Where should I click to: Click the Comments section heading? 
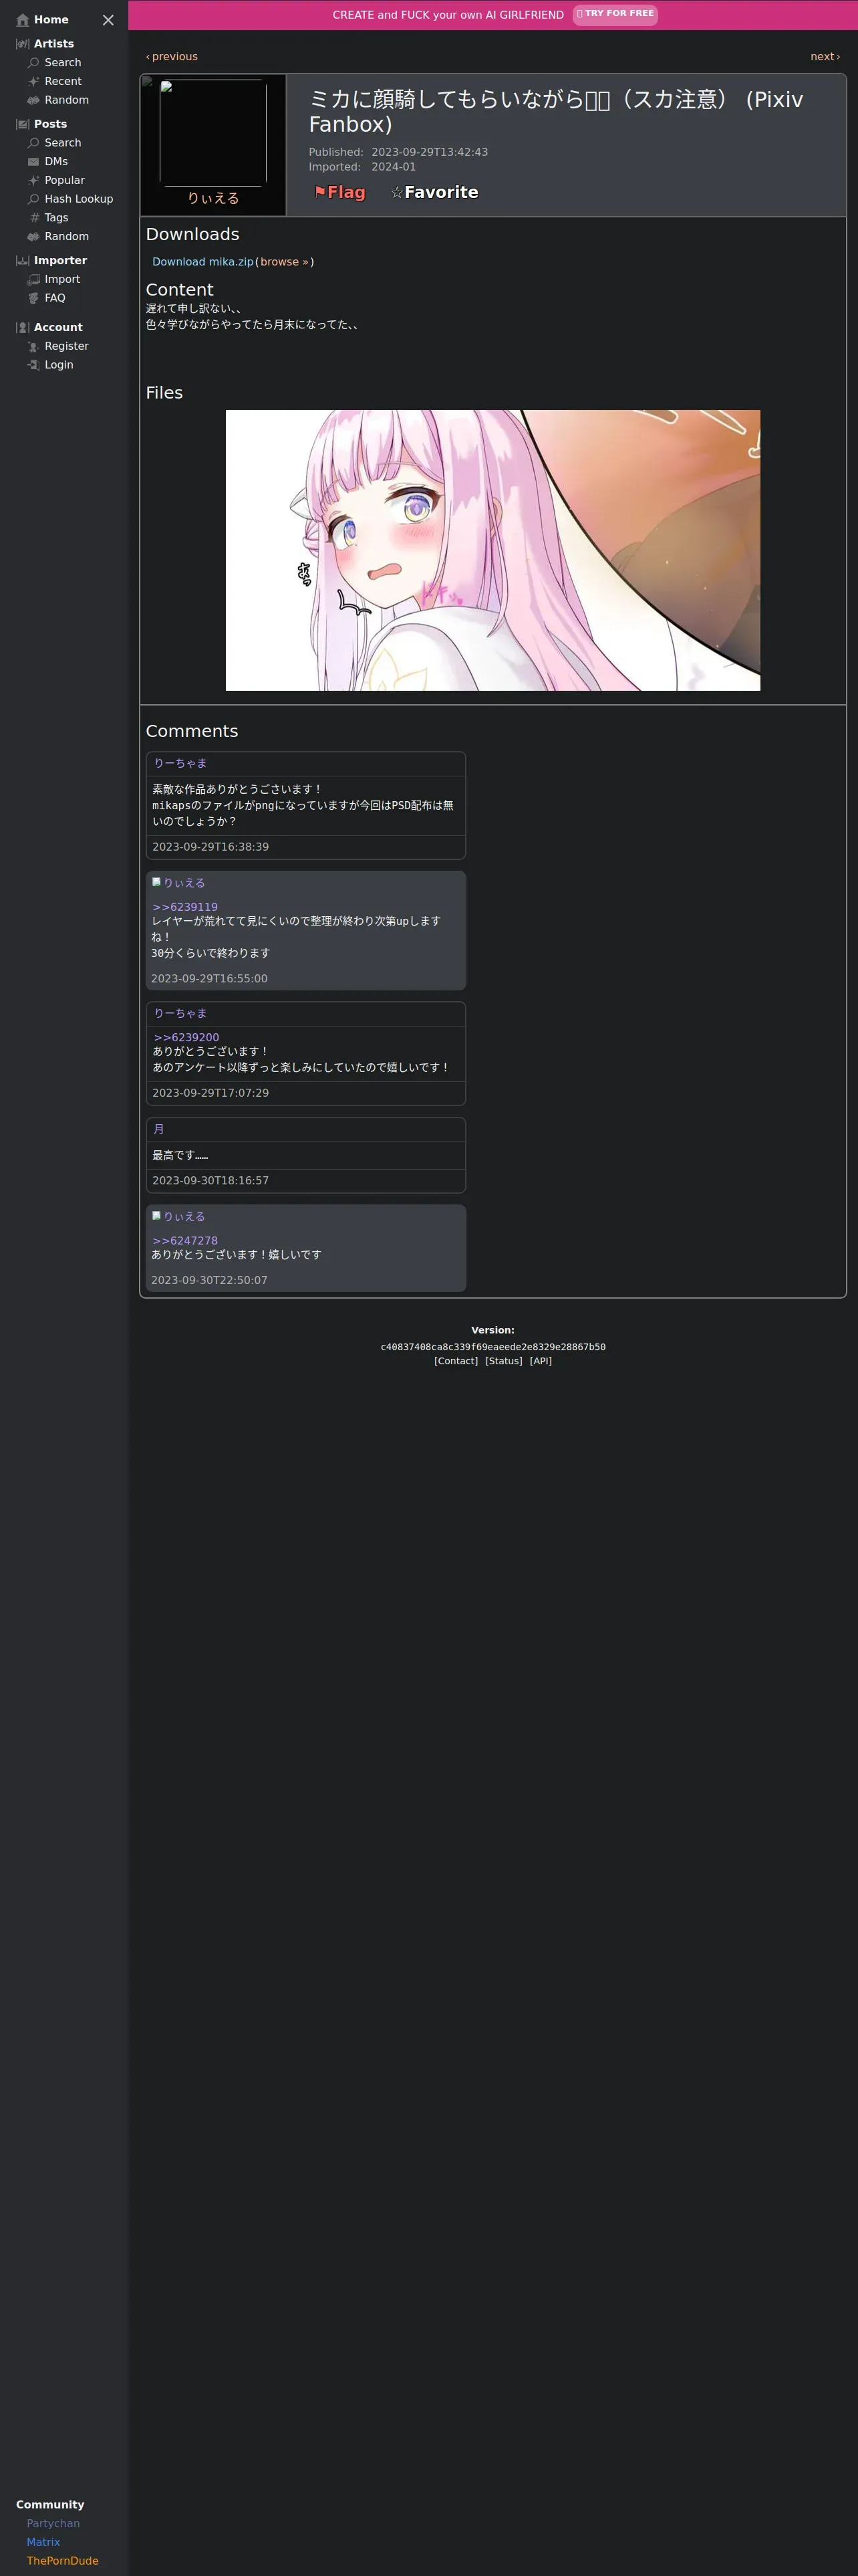coord(192,731)
